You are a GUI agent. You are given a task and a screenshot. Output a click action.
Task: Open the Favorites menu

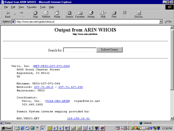click(32, 7)
